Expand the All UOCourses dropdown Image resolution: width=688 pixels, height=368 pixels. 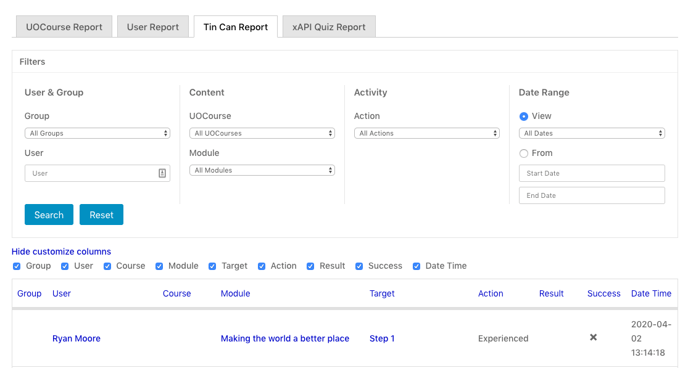(262, 133)
